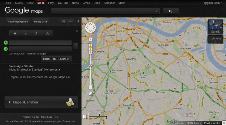Click the map scale bar

tap(98, 117)
